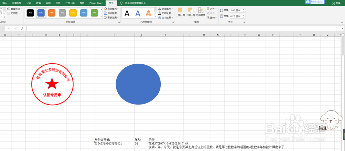
Task: Open 形状样式 group dialog launcher
Action: (x=119, y=22)
